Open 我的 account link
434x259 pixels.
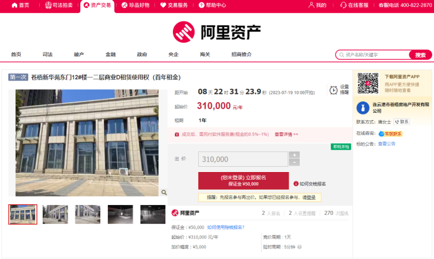pyautogui.click(x=317, y=5)
